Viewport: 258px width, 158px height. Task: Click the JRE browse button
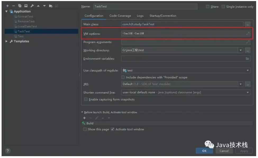(247, 84)
